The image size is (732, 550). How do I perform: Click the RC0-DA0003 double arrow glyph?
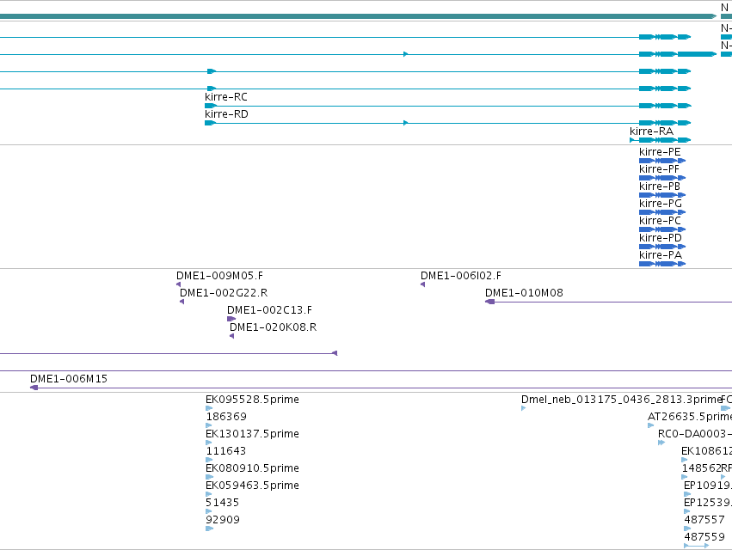click(x=661, y=443)
